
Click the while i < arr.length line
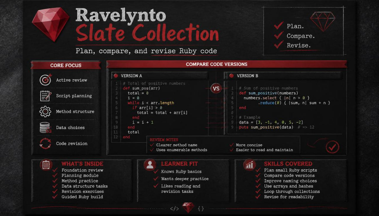151,103
